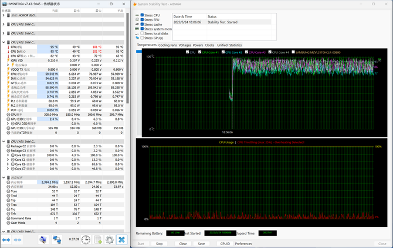Screen dimensions: 393x248
Task: Toggle the CPU graph checkbox
Action: pos(188,52)
